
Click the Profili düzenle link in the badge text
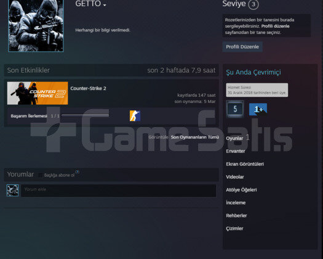275,27
